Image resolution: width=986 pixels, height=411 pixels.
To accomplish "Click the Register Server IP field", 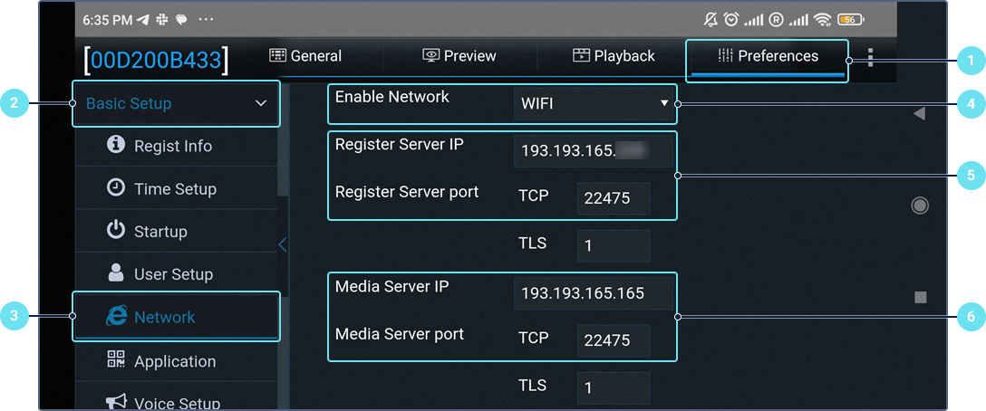I will [593, 150].
